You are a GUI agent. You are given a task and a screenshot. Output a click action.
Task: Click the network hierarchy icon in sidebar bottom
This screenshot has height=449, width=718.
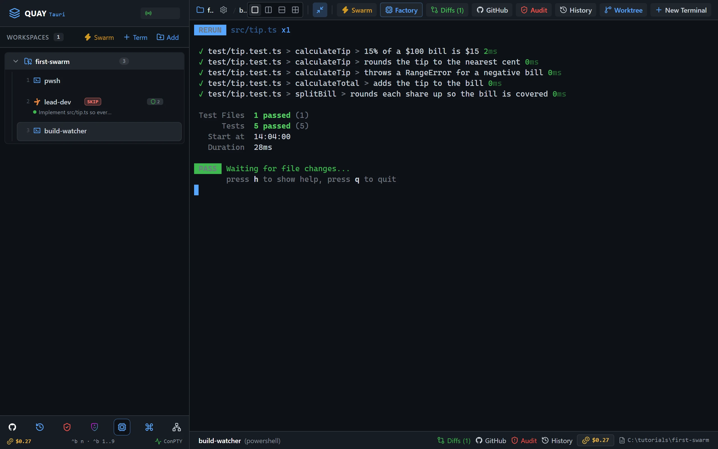point(176,427)
